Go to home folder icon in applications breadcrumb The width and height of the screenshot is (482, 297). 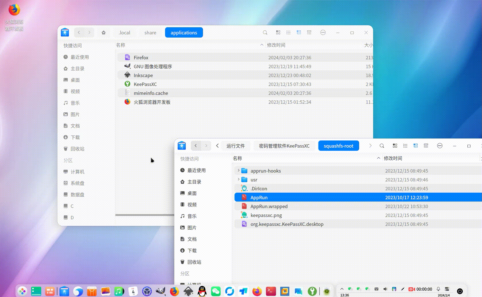[x=104, y=33]
